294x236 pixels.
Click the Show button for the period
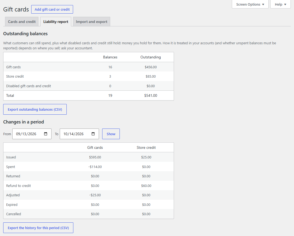111,134
